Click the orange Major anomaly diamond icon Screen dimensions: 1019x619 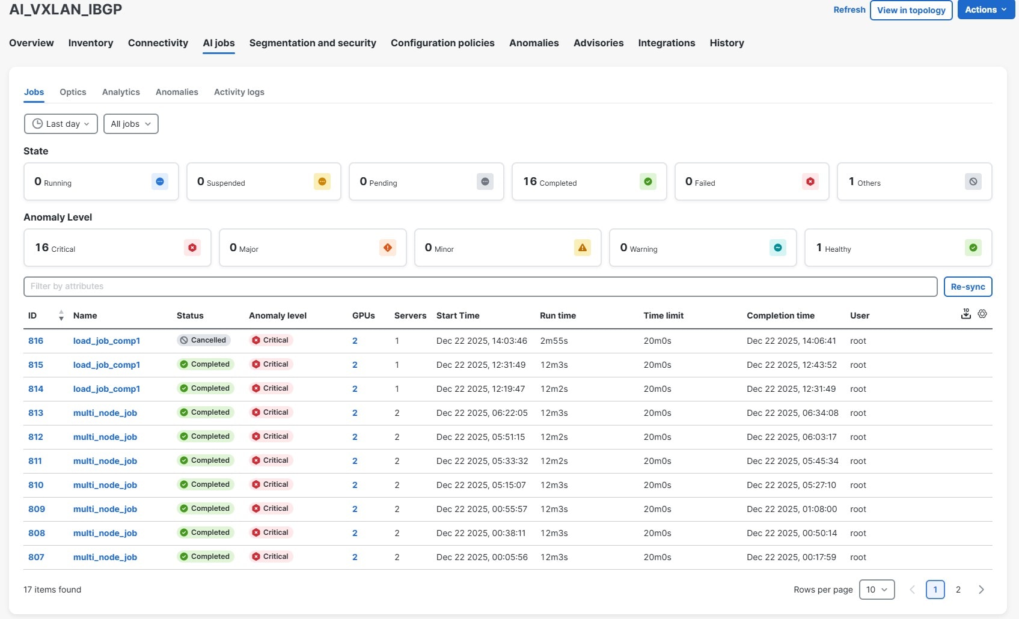388,248
